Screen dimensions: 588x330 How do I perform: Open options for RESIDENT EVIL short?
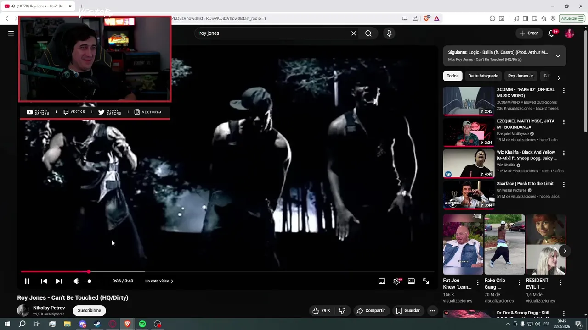coord(560,283)
